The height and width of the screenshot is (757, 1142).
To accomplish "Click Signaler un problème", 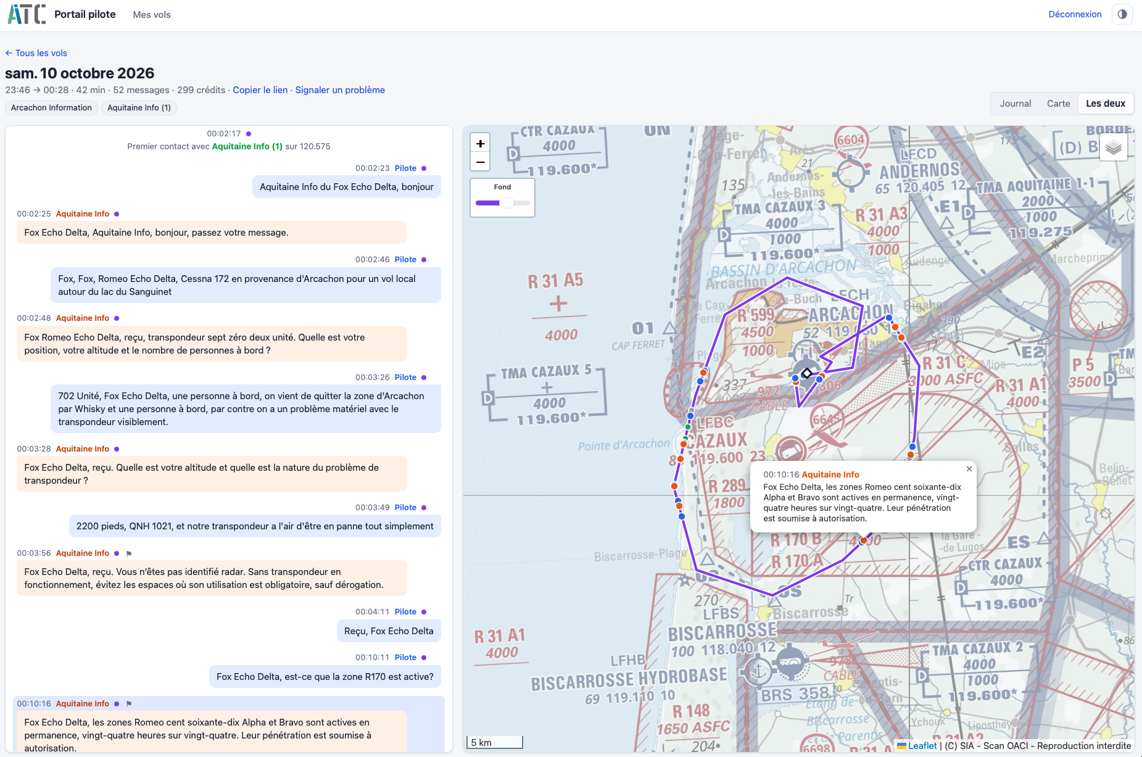I will pyautogui.click(x=340, y=90).
